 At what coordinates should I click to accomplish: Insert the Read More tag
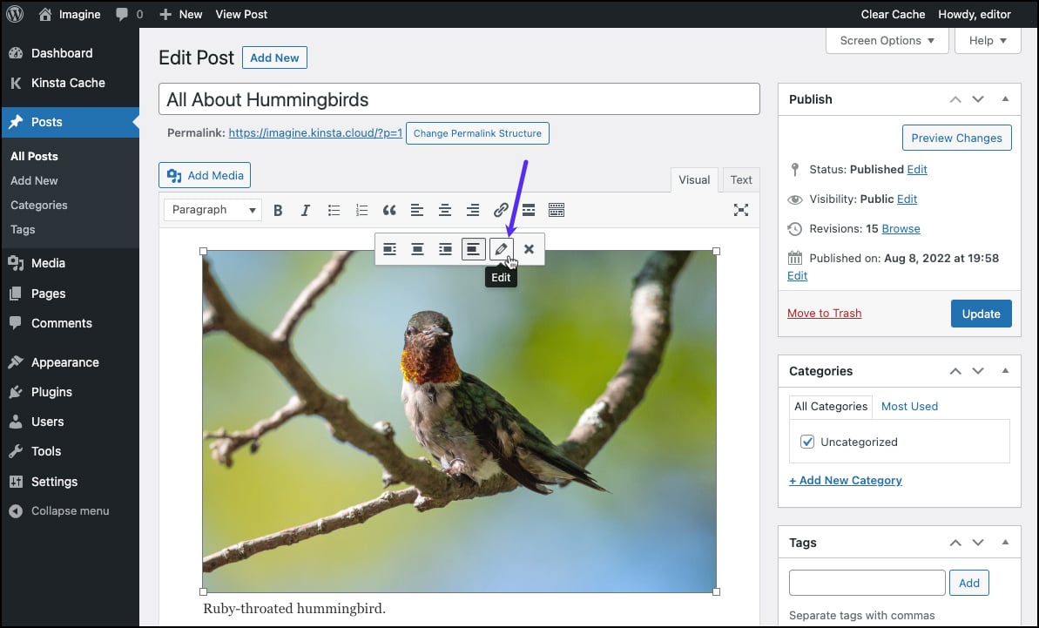pyautogui.click(x=529, y=210)
